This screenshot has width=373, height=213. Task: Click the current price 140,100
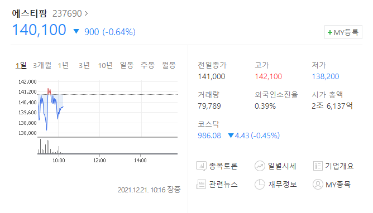coord(39,30)
